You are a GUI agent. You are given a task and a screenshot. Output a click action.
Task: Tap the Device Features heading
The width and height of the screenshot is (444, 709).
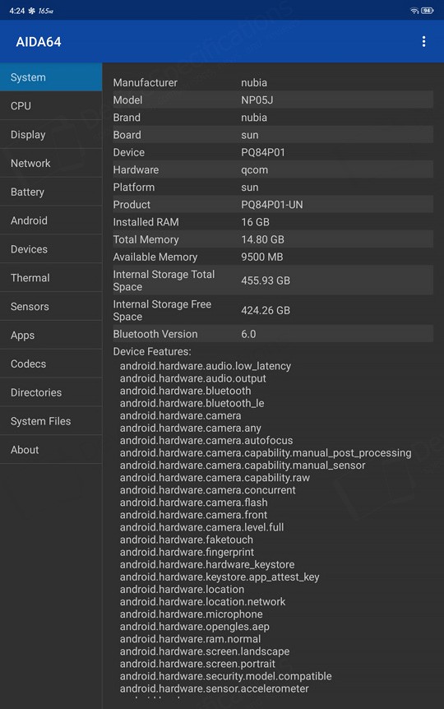(152, 351)
